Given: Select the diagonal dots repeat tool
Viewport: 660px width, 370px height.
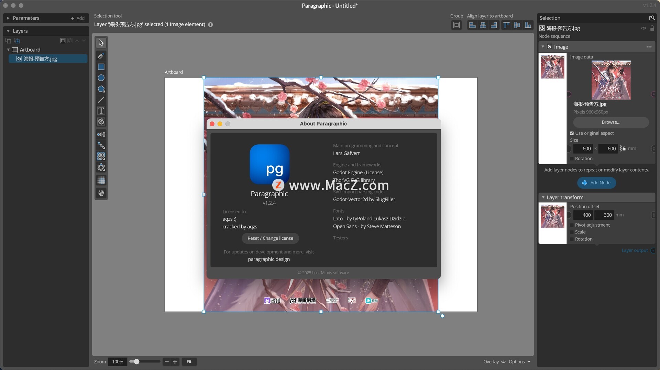Looking at the screenshot, I should click(101, 145).
